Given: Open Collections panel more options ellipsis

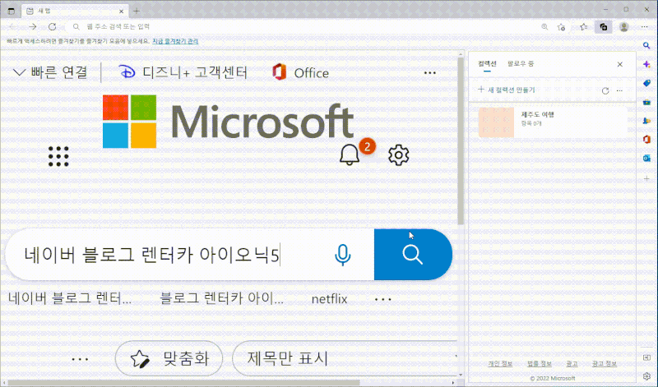Looking at the screenshot, I should (x=619, y=90).
